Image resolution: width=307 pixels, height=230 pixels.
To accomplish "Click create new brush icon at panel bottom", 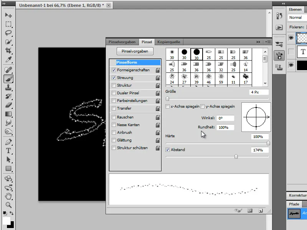I will coord(261,210).
